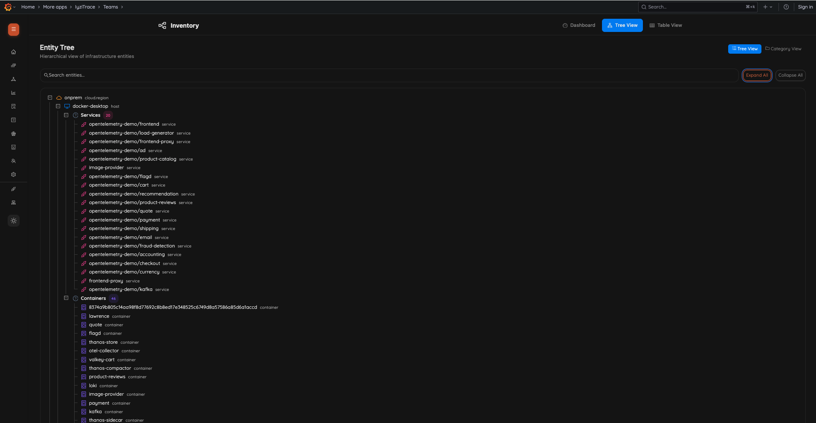Screen dimensions: 816x423
Task: Open the Kubernetes wheel icon in sidebar
Action: 14,134
